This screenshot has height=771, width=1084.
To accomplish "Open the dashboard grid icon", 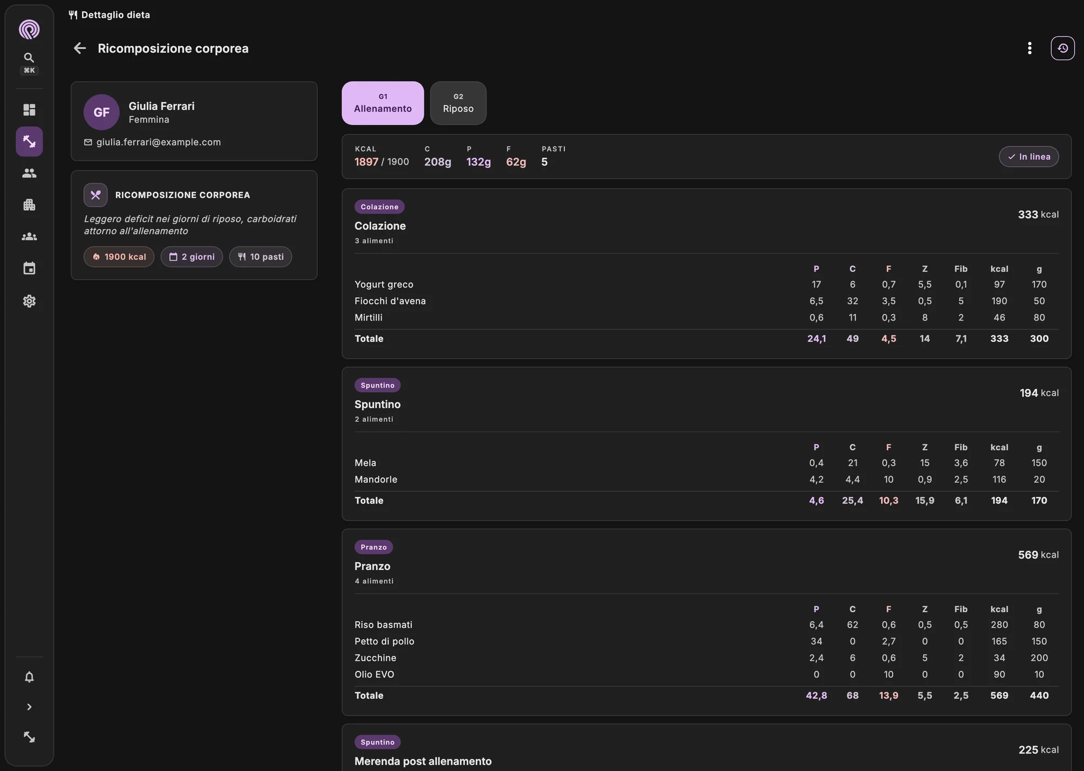I will point(29,110).
